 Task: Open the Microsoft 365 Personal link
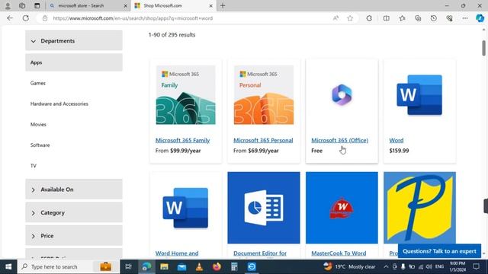263,140
